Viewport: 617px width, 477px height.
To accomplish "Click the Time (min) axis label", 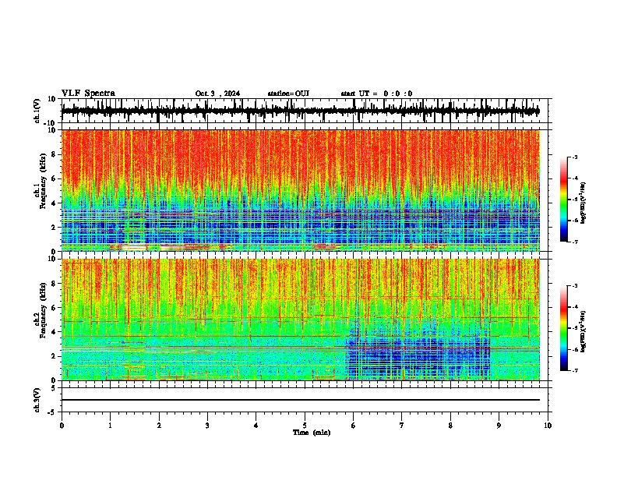I will coord(312,433).
